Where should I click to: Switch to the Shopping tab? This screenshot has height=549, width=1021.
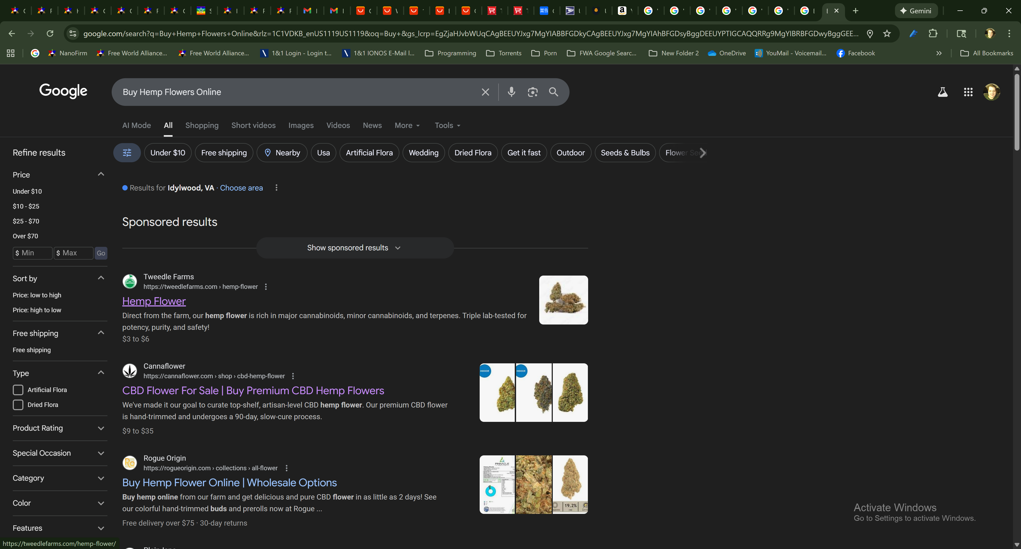[x=202, y=125]
